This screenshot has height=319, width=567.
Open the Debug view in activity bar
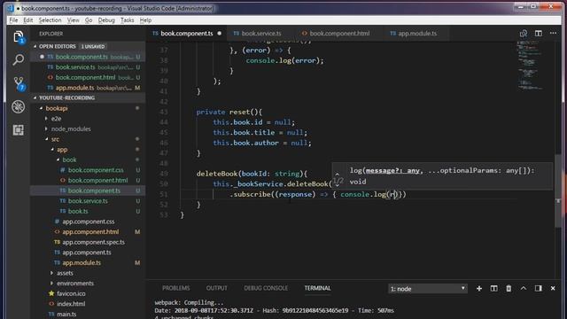[x=18, y=106]
